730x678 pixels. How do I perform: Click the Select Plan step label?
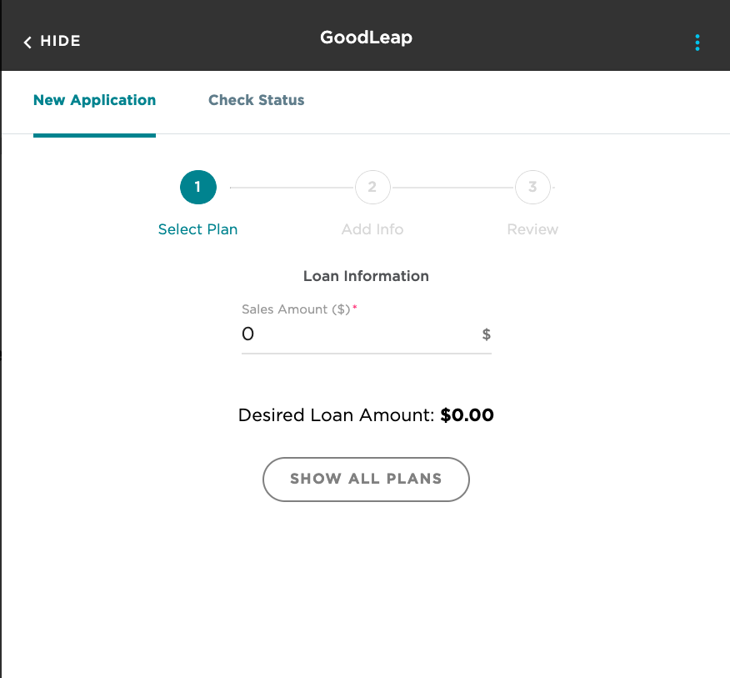pyautogui.click(x=197, y=229)
